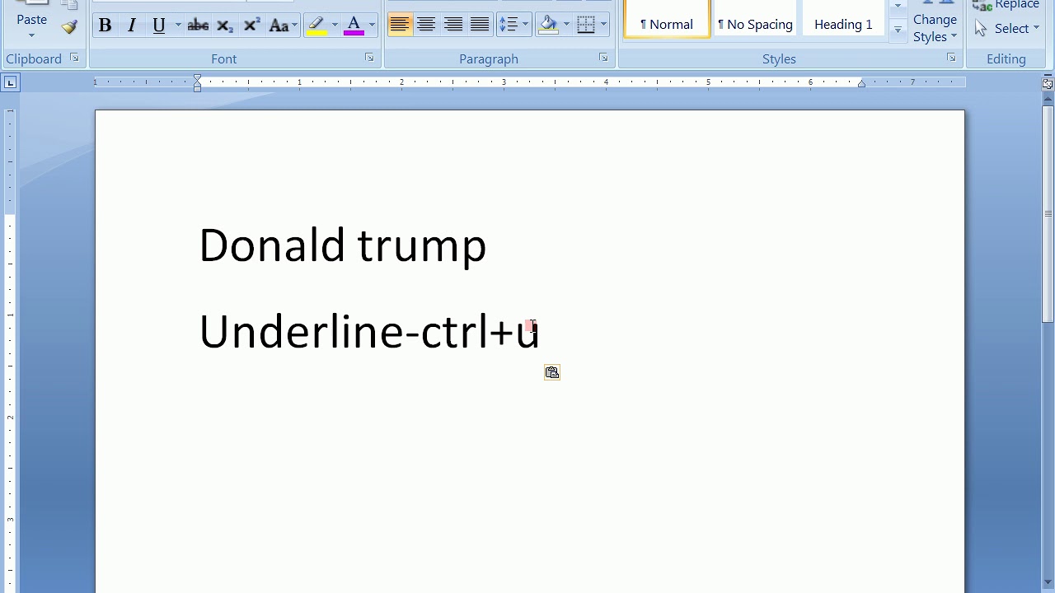The width and height of the screenshot is (1055, 593).
Task: Apply the Normal style
Action: (667, 20)
